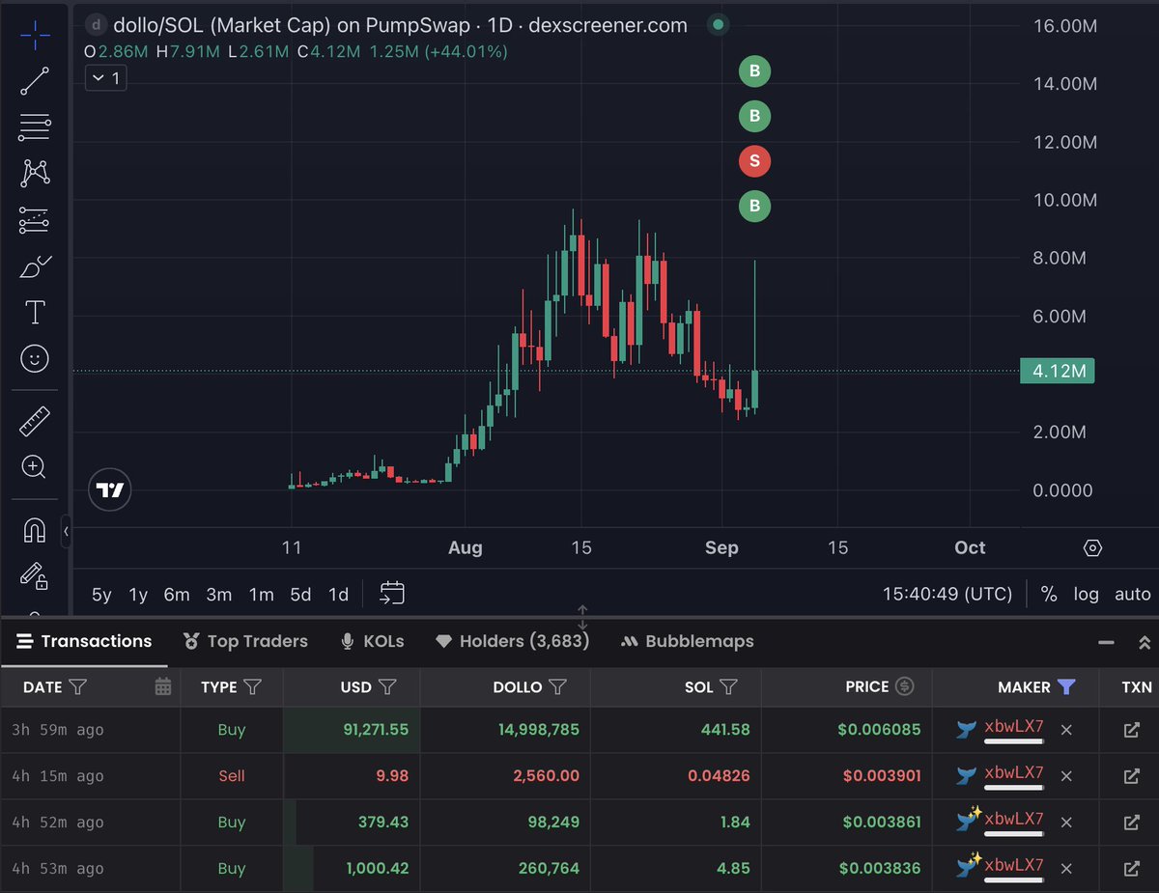Open the go to date calendar
The width and height of the screenshot is (1159, 893).
392,594
